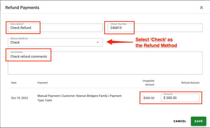Click the Refund Amount column header
Viewport: 210px width, 128px height.
click(190, 83)
